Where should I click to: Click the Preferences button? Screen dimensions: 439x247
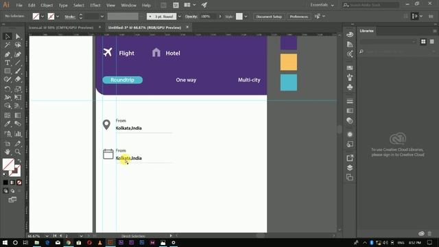(299, 16)
